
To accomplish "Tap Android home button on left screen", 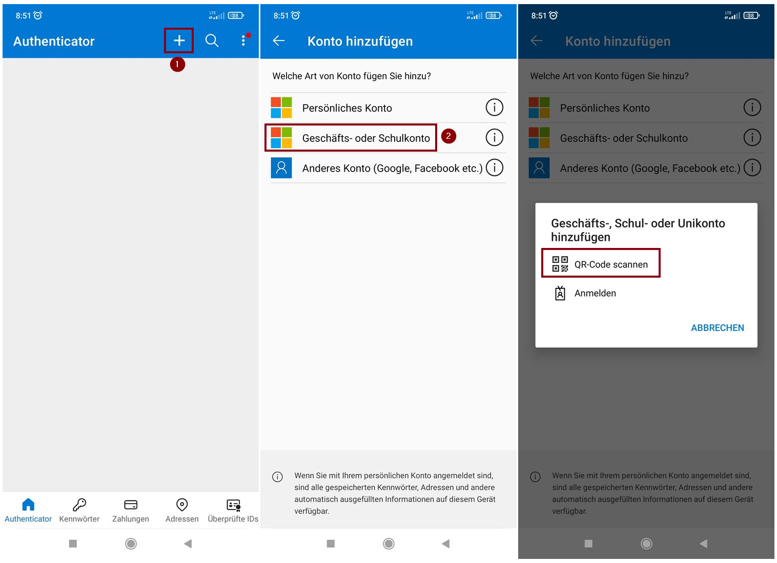I will coord(131,544).
